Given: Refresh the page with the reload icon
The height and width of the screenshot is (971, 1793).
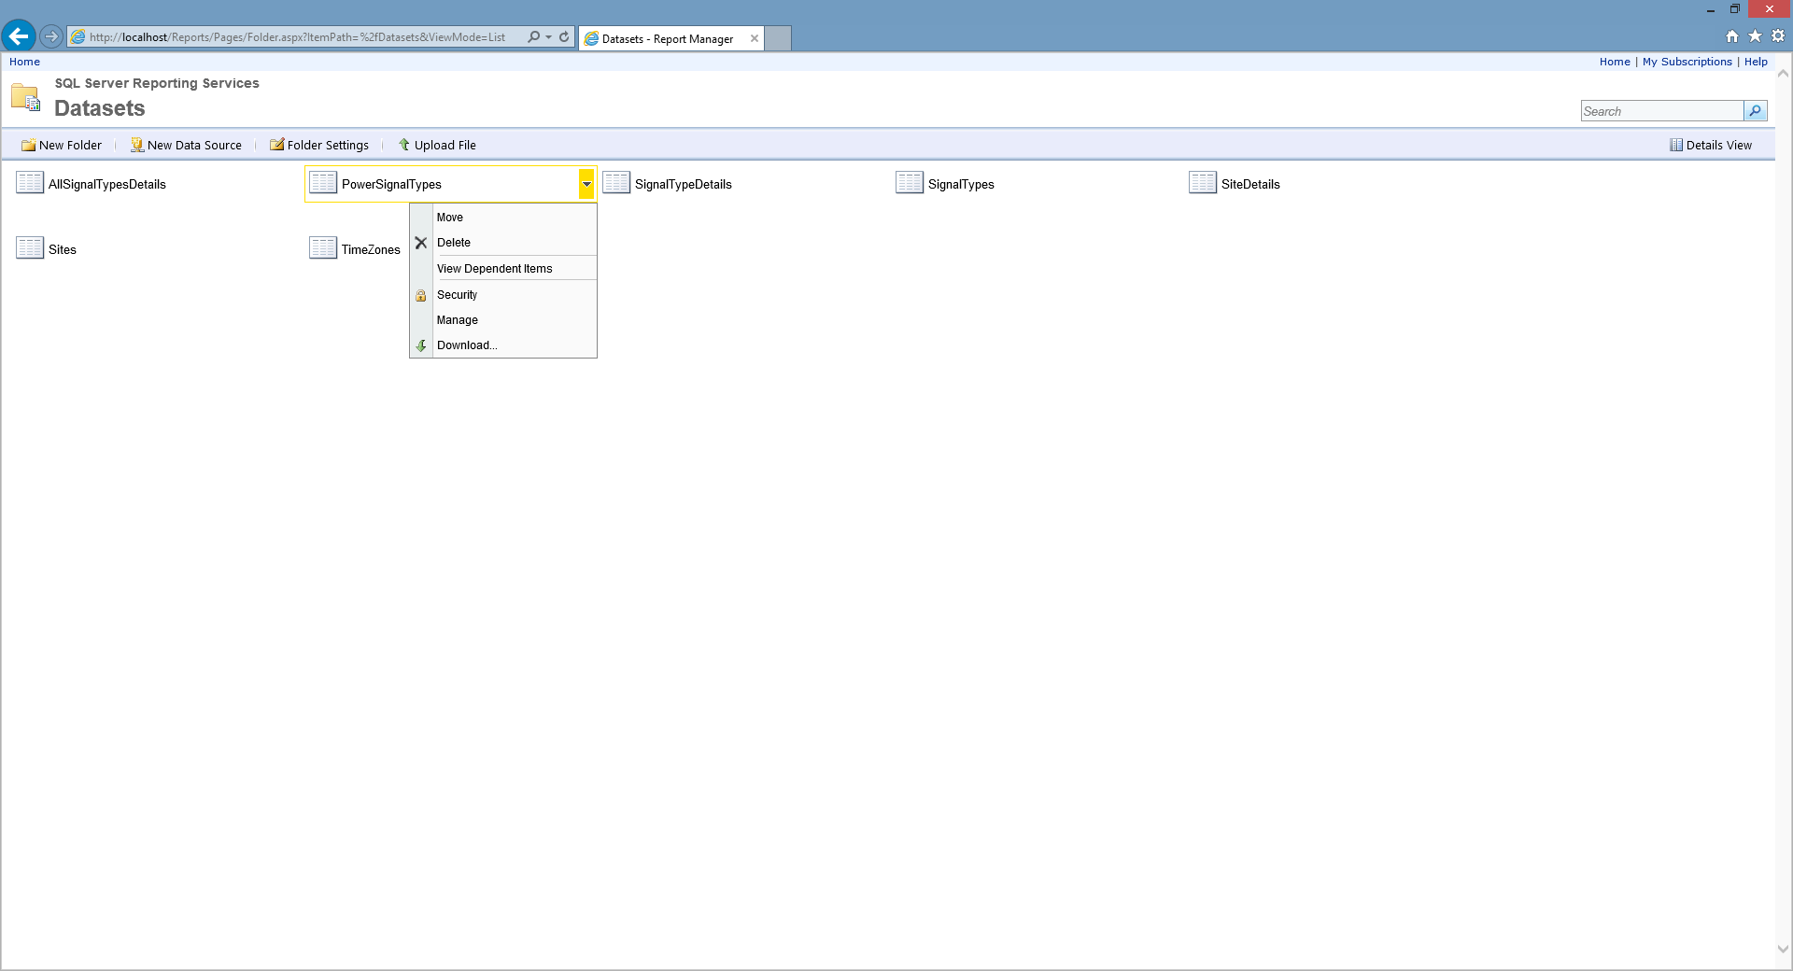Looking at the screenshot, I should 564,37.
